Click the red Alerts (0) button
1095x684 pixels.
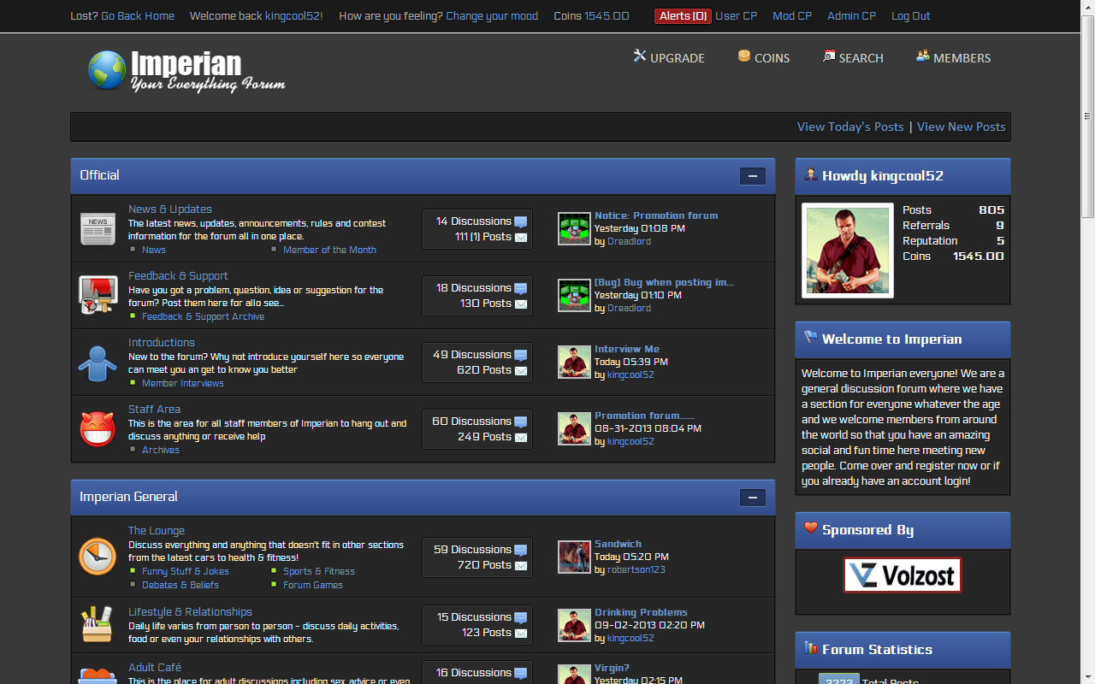point(683,16)
